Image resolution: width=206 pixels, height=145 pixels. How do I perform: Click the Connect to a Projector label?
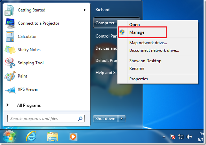(x=38, y=23)
